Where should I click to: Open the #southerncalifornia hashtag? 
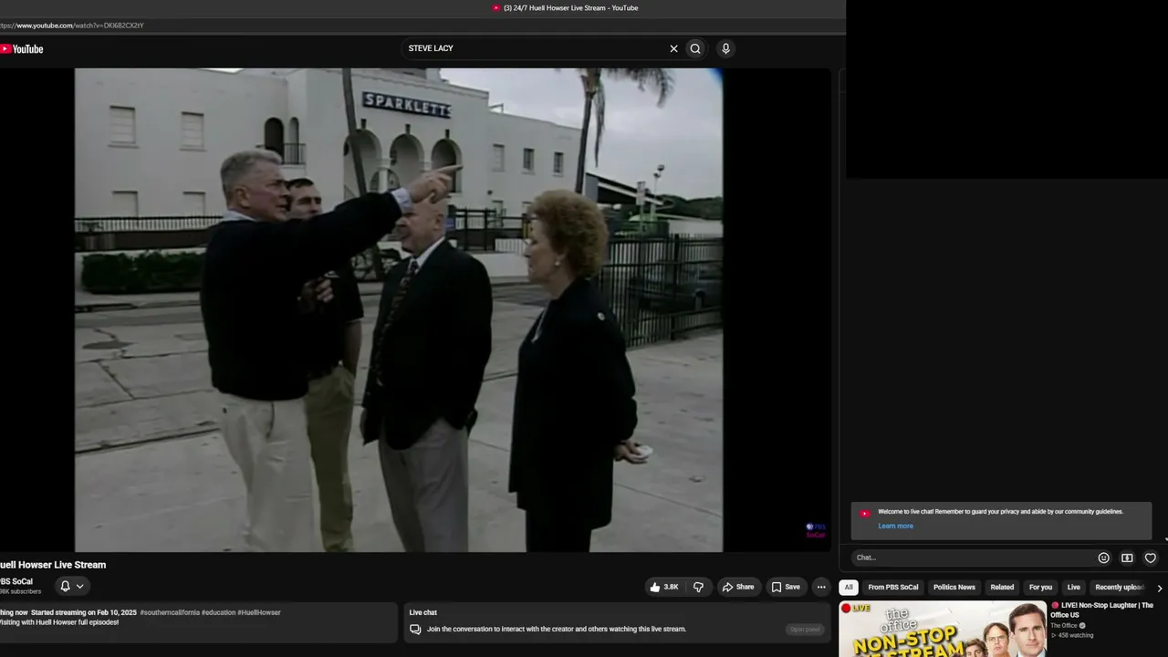click(170, 612)
